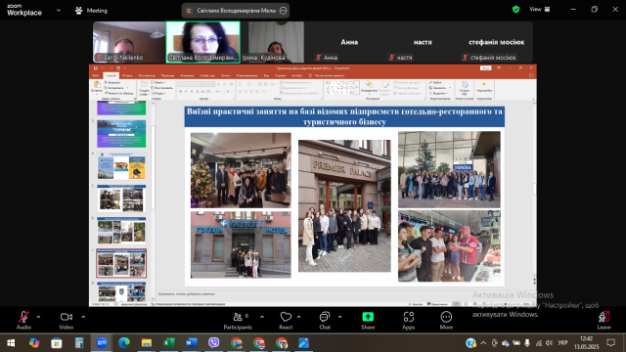The image size is (626, 352).
Task: Switch to Слайд-шоу ribbon tab
Action: (x=207, y=75)
